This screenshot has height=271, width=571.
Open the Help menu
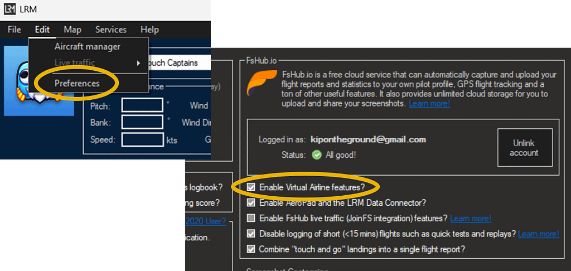click(x=149, y=30)
